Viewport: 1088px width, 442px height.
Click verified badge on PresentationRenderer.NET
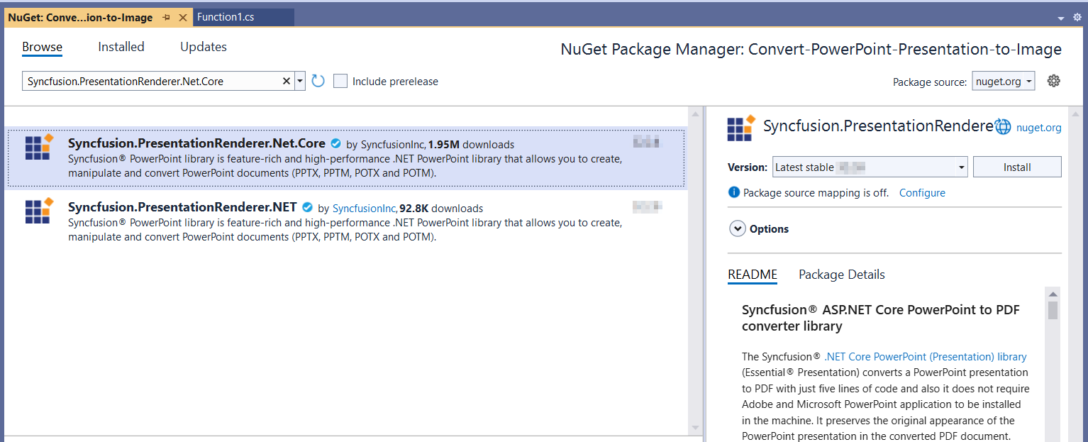coord(307,207)
